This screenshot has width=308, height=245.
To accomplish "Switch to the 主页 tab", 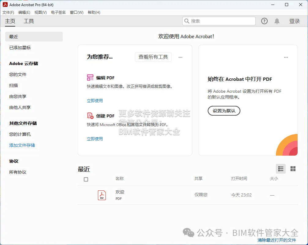I will (10, 21).
